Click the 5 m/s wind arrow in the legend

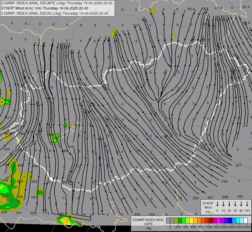pos(218,204)
